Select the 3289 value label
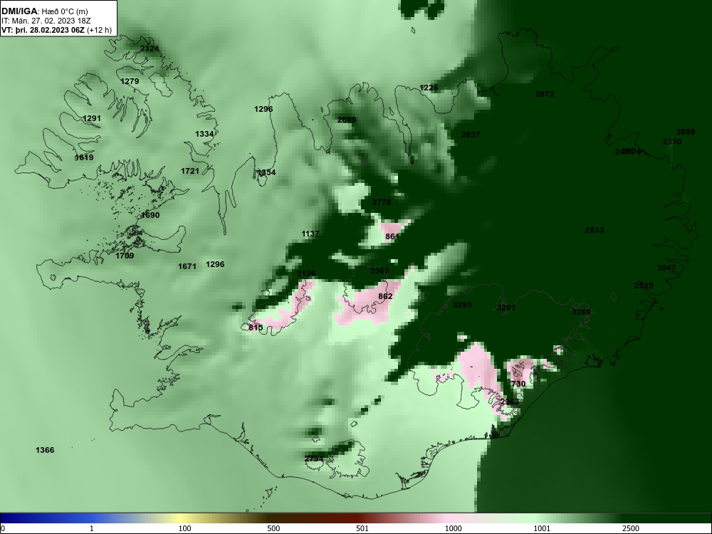This screenshot has height=534, width=712. [x=580, y=312]
